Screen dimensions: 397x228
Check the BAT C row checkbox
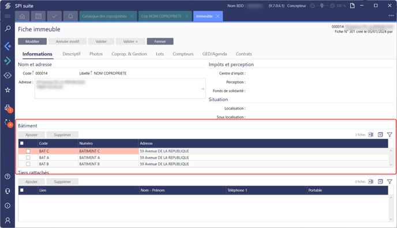[28, 151]
